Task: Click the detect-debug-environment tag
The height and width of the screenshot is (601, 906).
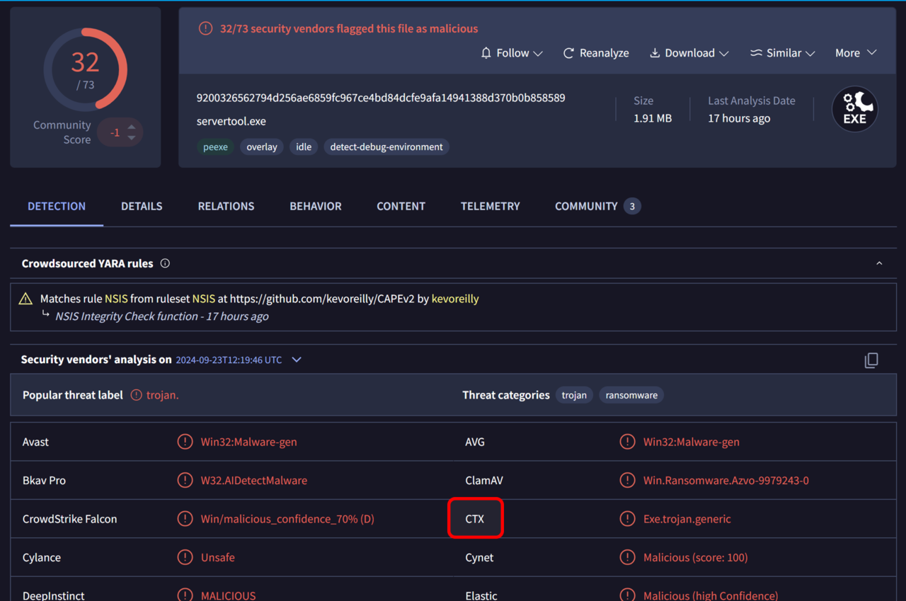Action: tap(386, 147)
